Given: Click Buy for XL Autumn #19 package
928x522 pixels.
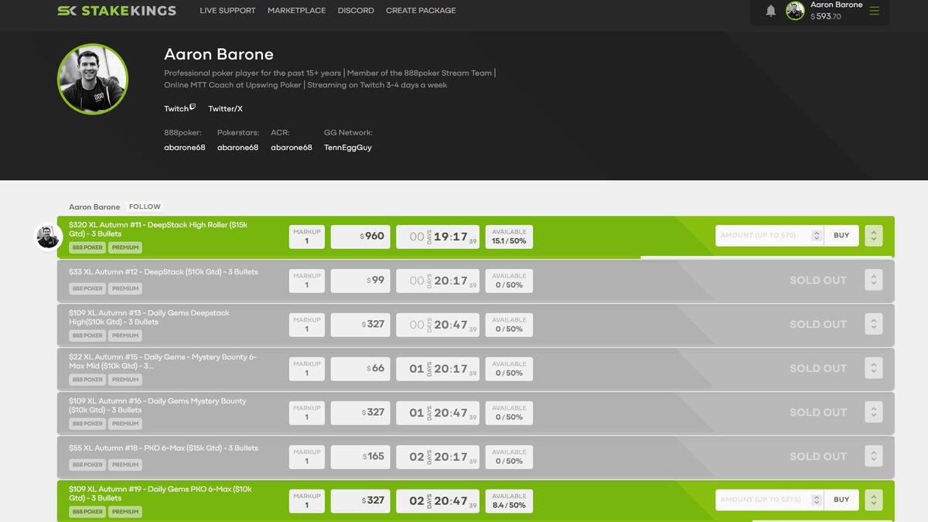Looking at the screenshot, I should pyautogui.click(x=841, y=500).
